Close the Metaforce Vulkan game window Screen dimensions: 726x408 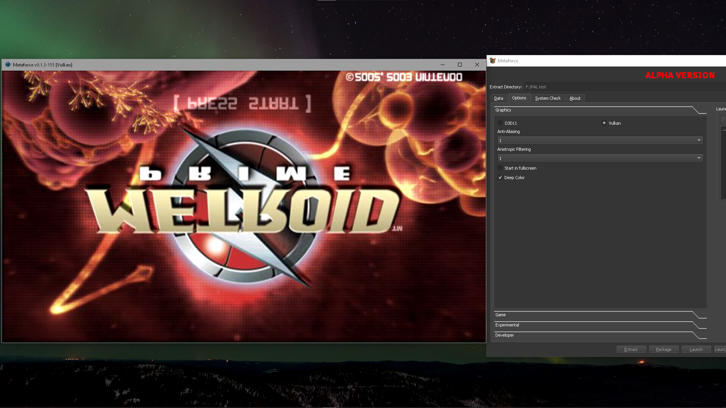(477, 65)
